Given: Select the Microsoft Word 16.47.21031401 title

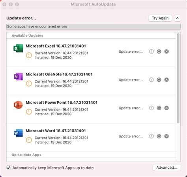Looking at the screenshot, I should (56, 131).
